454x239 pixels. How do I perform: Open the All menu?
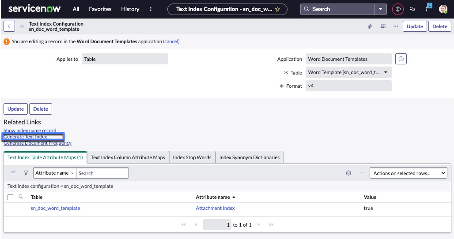point(76,9)
